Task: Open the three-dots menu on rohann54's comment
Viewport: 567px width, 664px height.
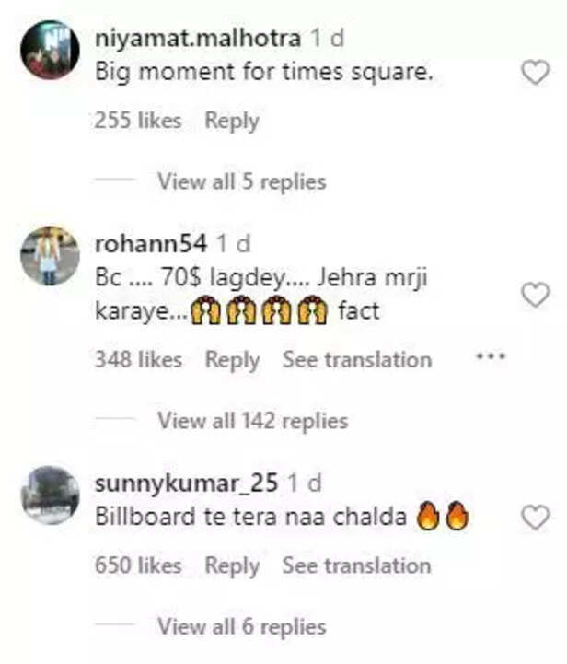Action: [x=491, y=356]
